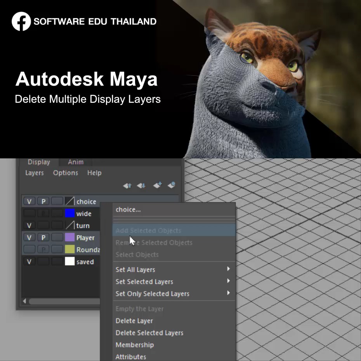Create layer from selected objects icon
Image resolution: width=361 pixels, height=361 pixels.
[172, 185]
